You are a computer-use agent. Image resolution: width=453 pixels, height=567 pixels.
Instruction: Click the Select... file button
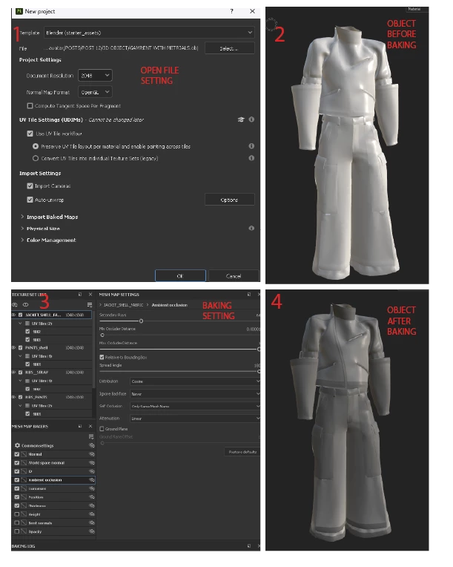tap(229, 48)
